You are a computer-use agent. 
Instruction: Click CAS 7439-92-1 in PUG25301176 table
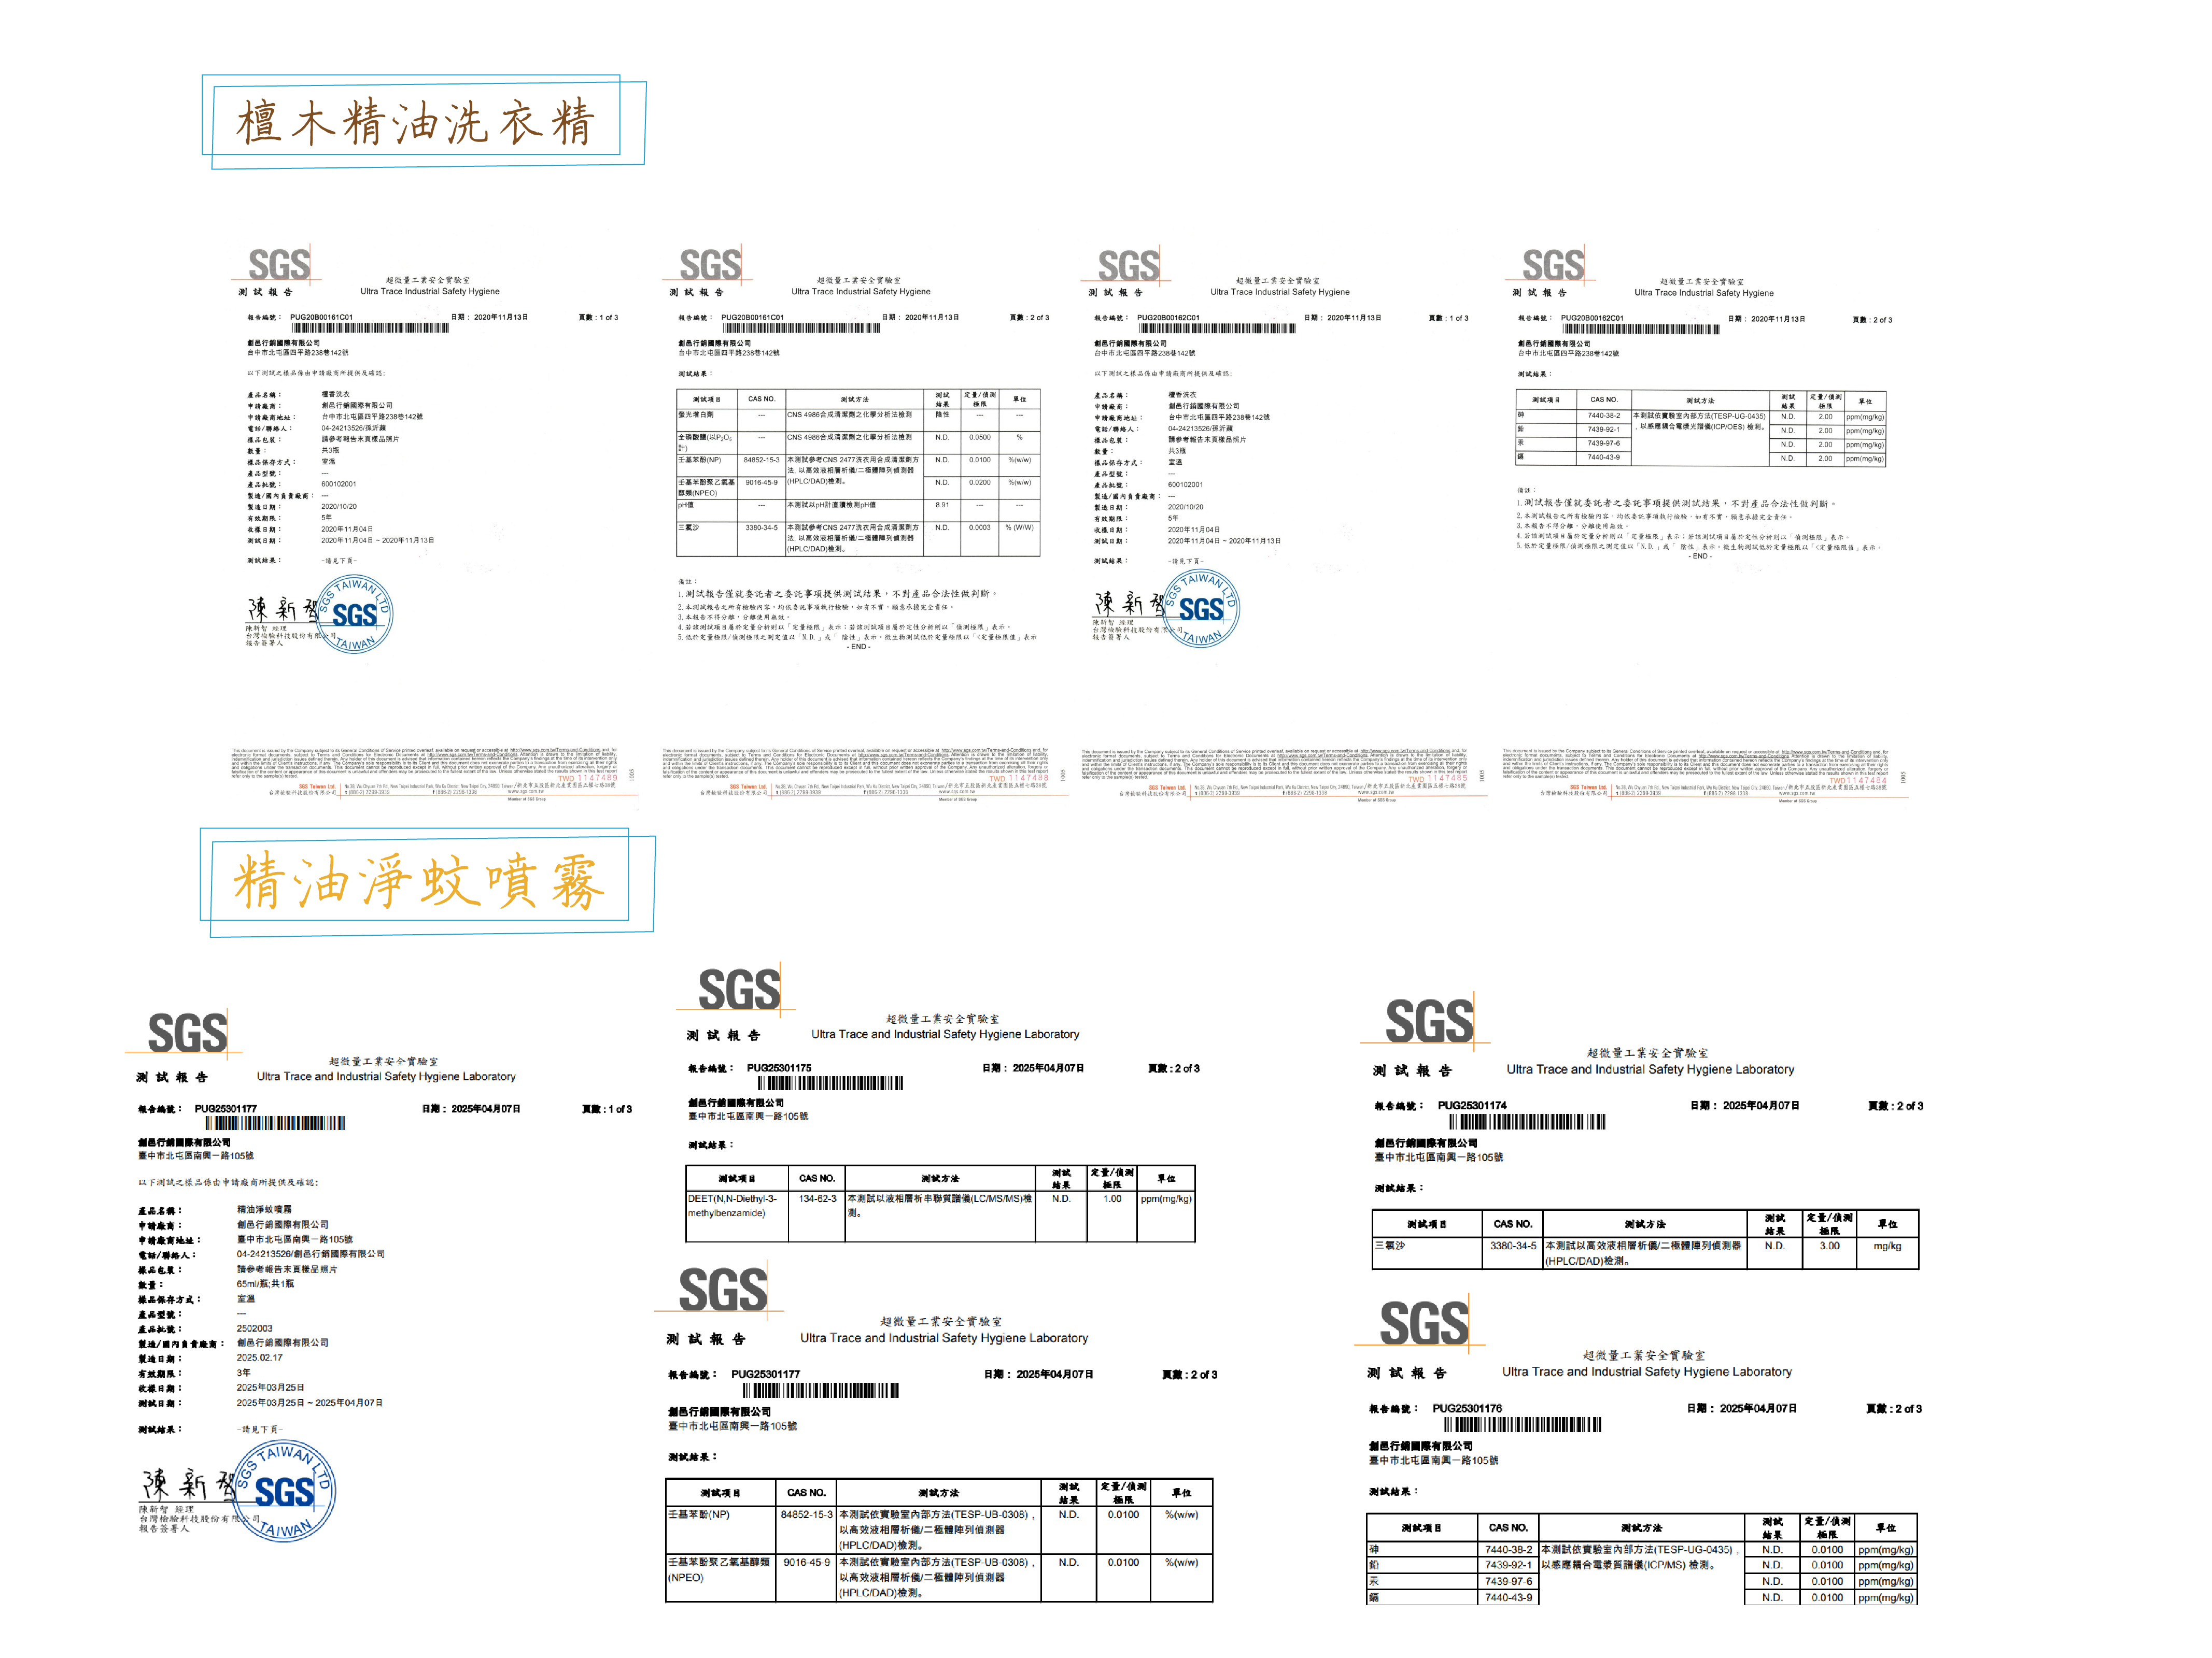click(1508, 1565)
